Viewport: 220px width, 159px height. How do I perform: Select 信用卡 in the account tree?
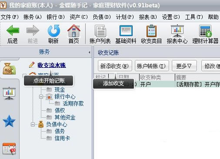pos(62,138)
